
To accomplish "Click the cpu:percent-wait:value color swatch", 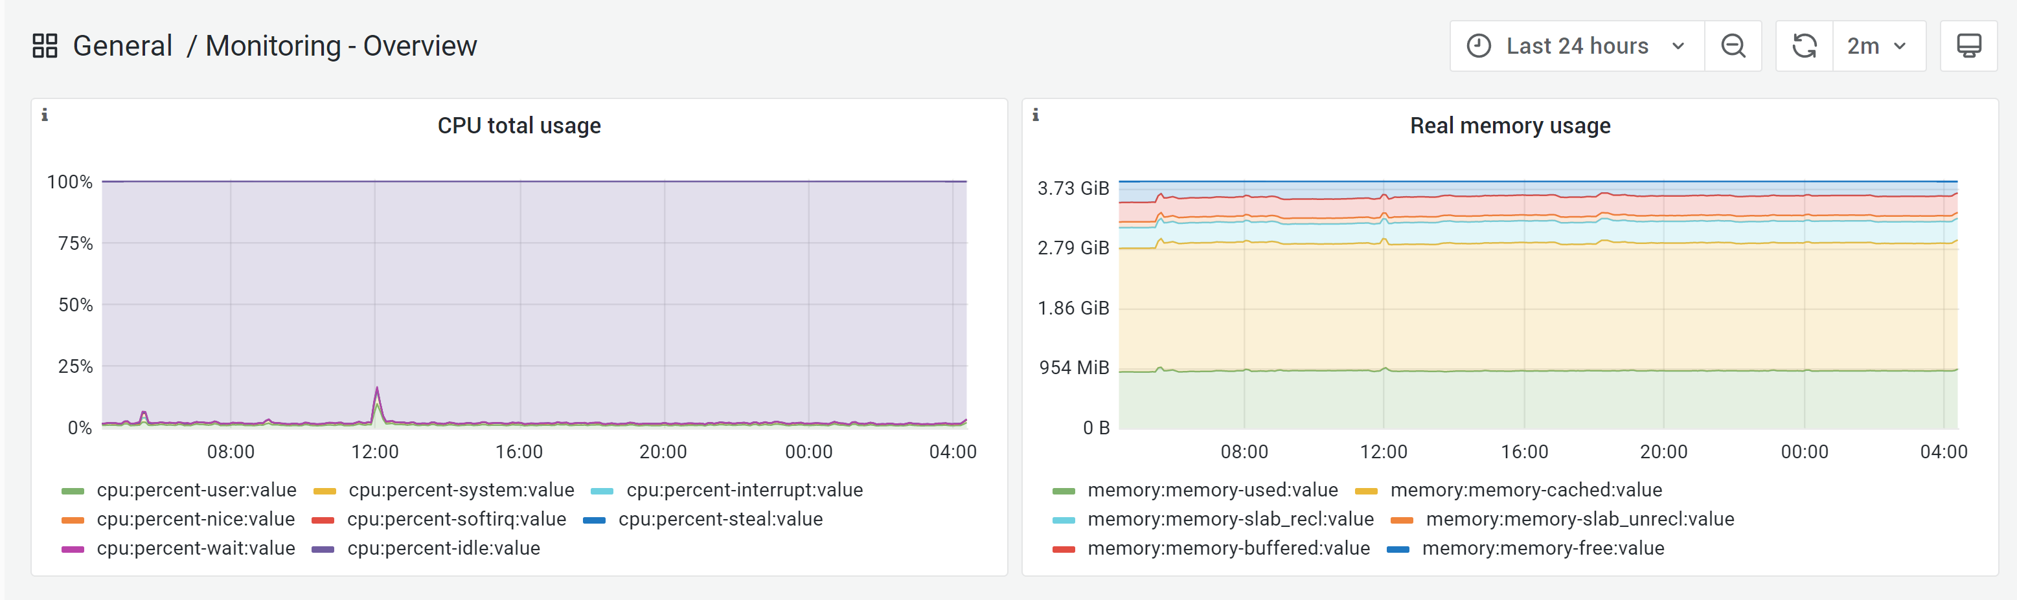I will pyautogui.click(x=73, y=549).
